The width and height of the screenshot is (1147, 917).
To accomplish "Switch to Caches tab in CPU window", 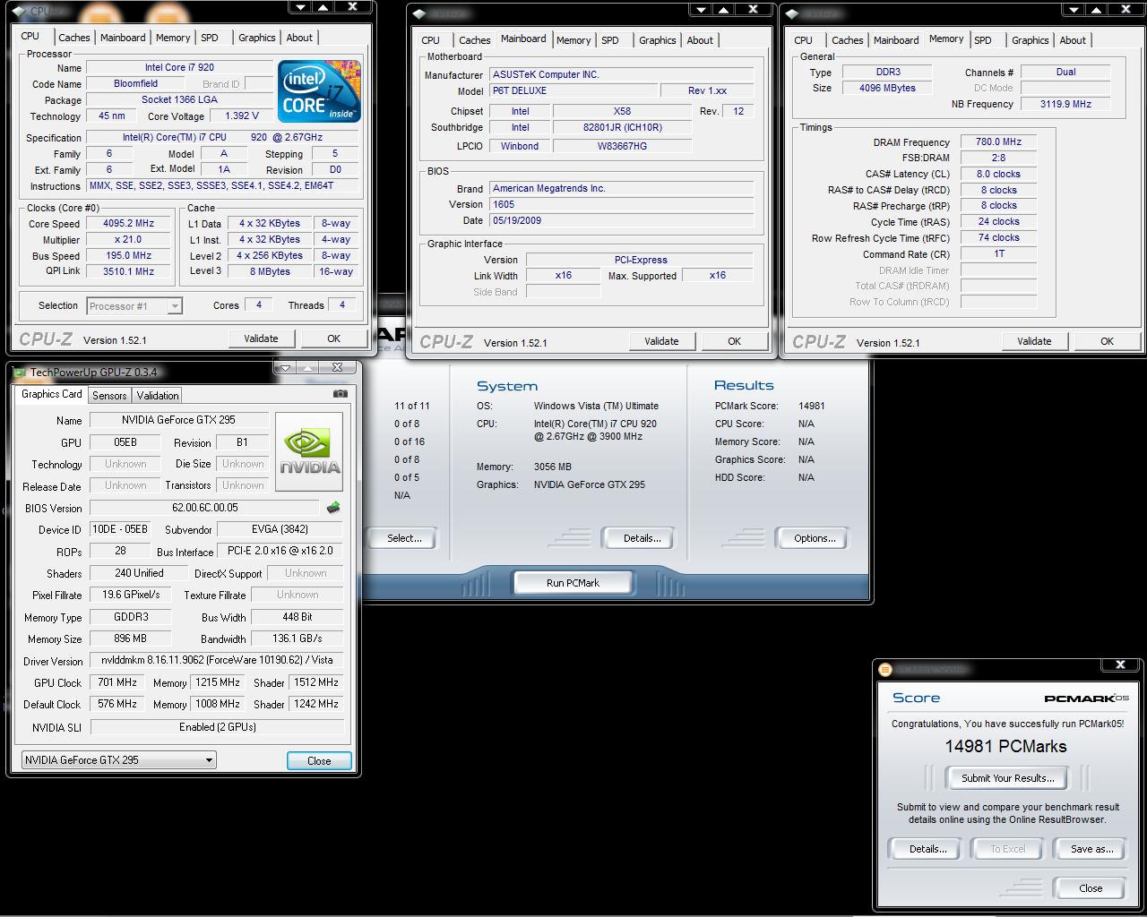I will pyautogui.click(x=74, y=38).
